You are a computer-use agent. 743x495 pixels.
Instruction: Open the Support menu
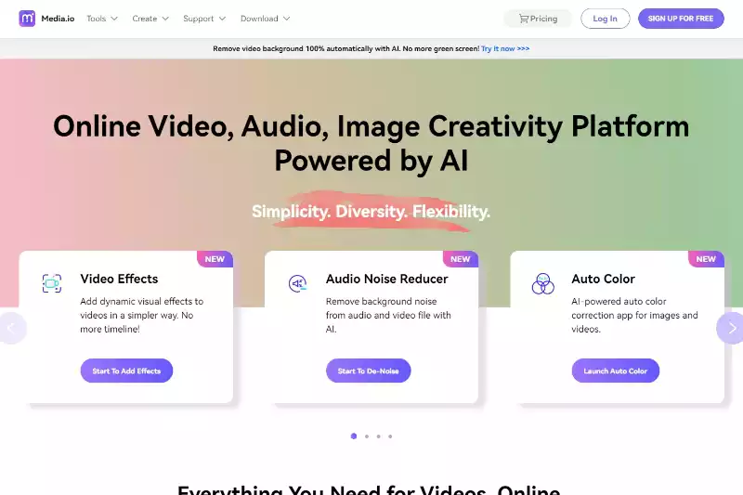204,19
